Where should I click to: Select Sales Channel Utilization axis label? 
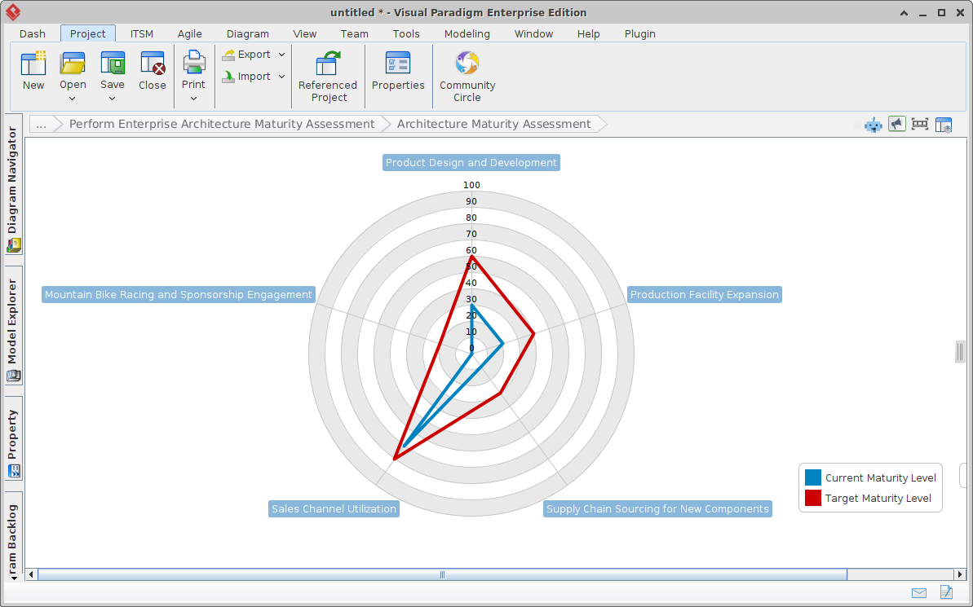click(x=334, y=509)
